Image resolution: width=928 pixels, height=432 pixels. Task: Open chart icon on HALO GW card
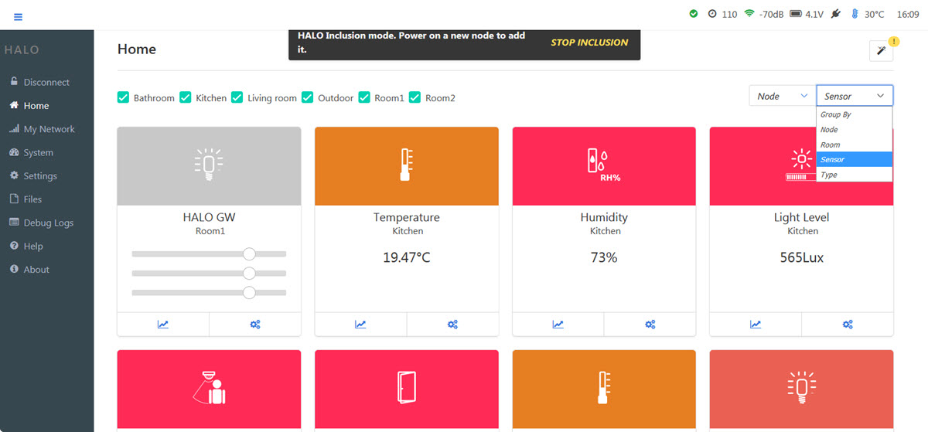[x=163, y=325]
